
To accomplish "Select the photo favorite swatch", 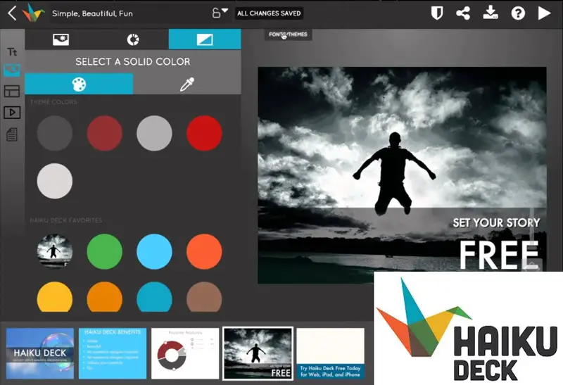I will (x=55, y=251).
